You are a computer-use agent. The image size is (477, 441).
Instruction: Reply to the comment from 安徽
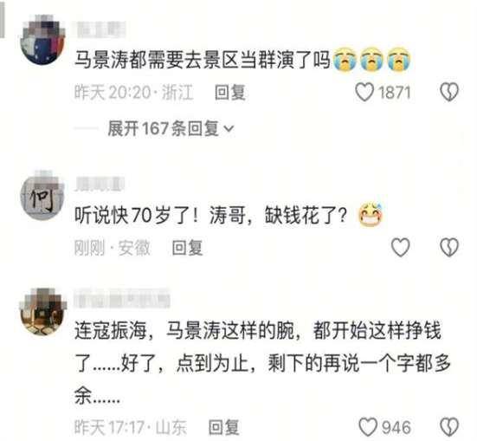[187, 247]
